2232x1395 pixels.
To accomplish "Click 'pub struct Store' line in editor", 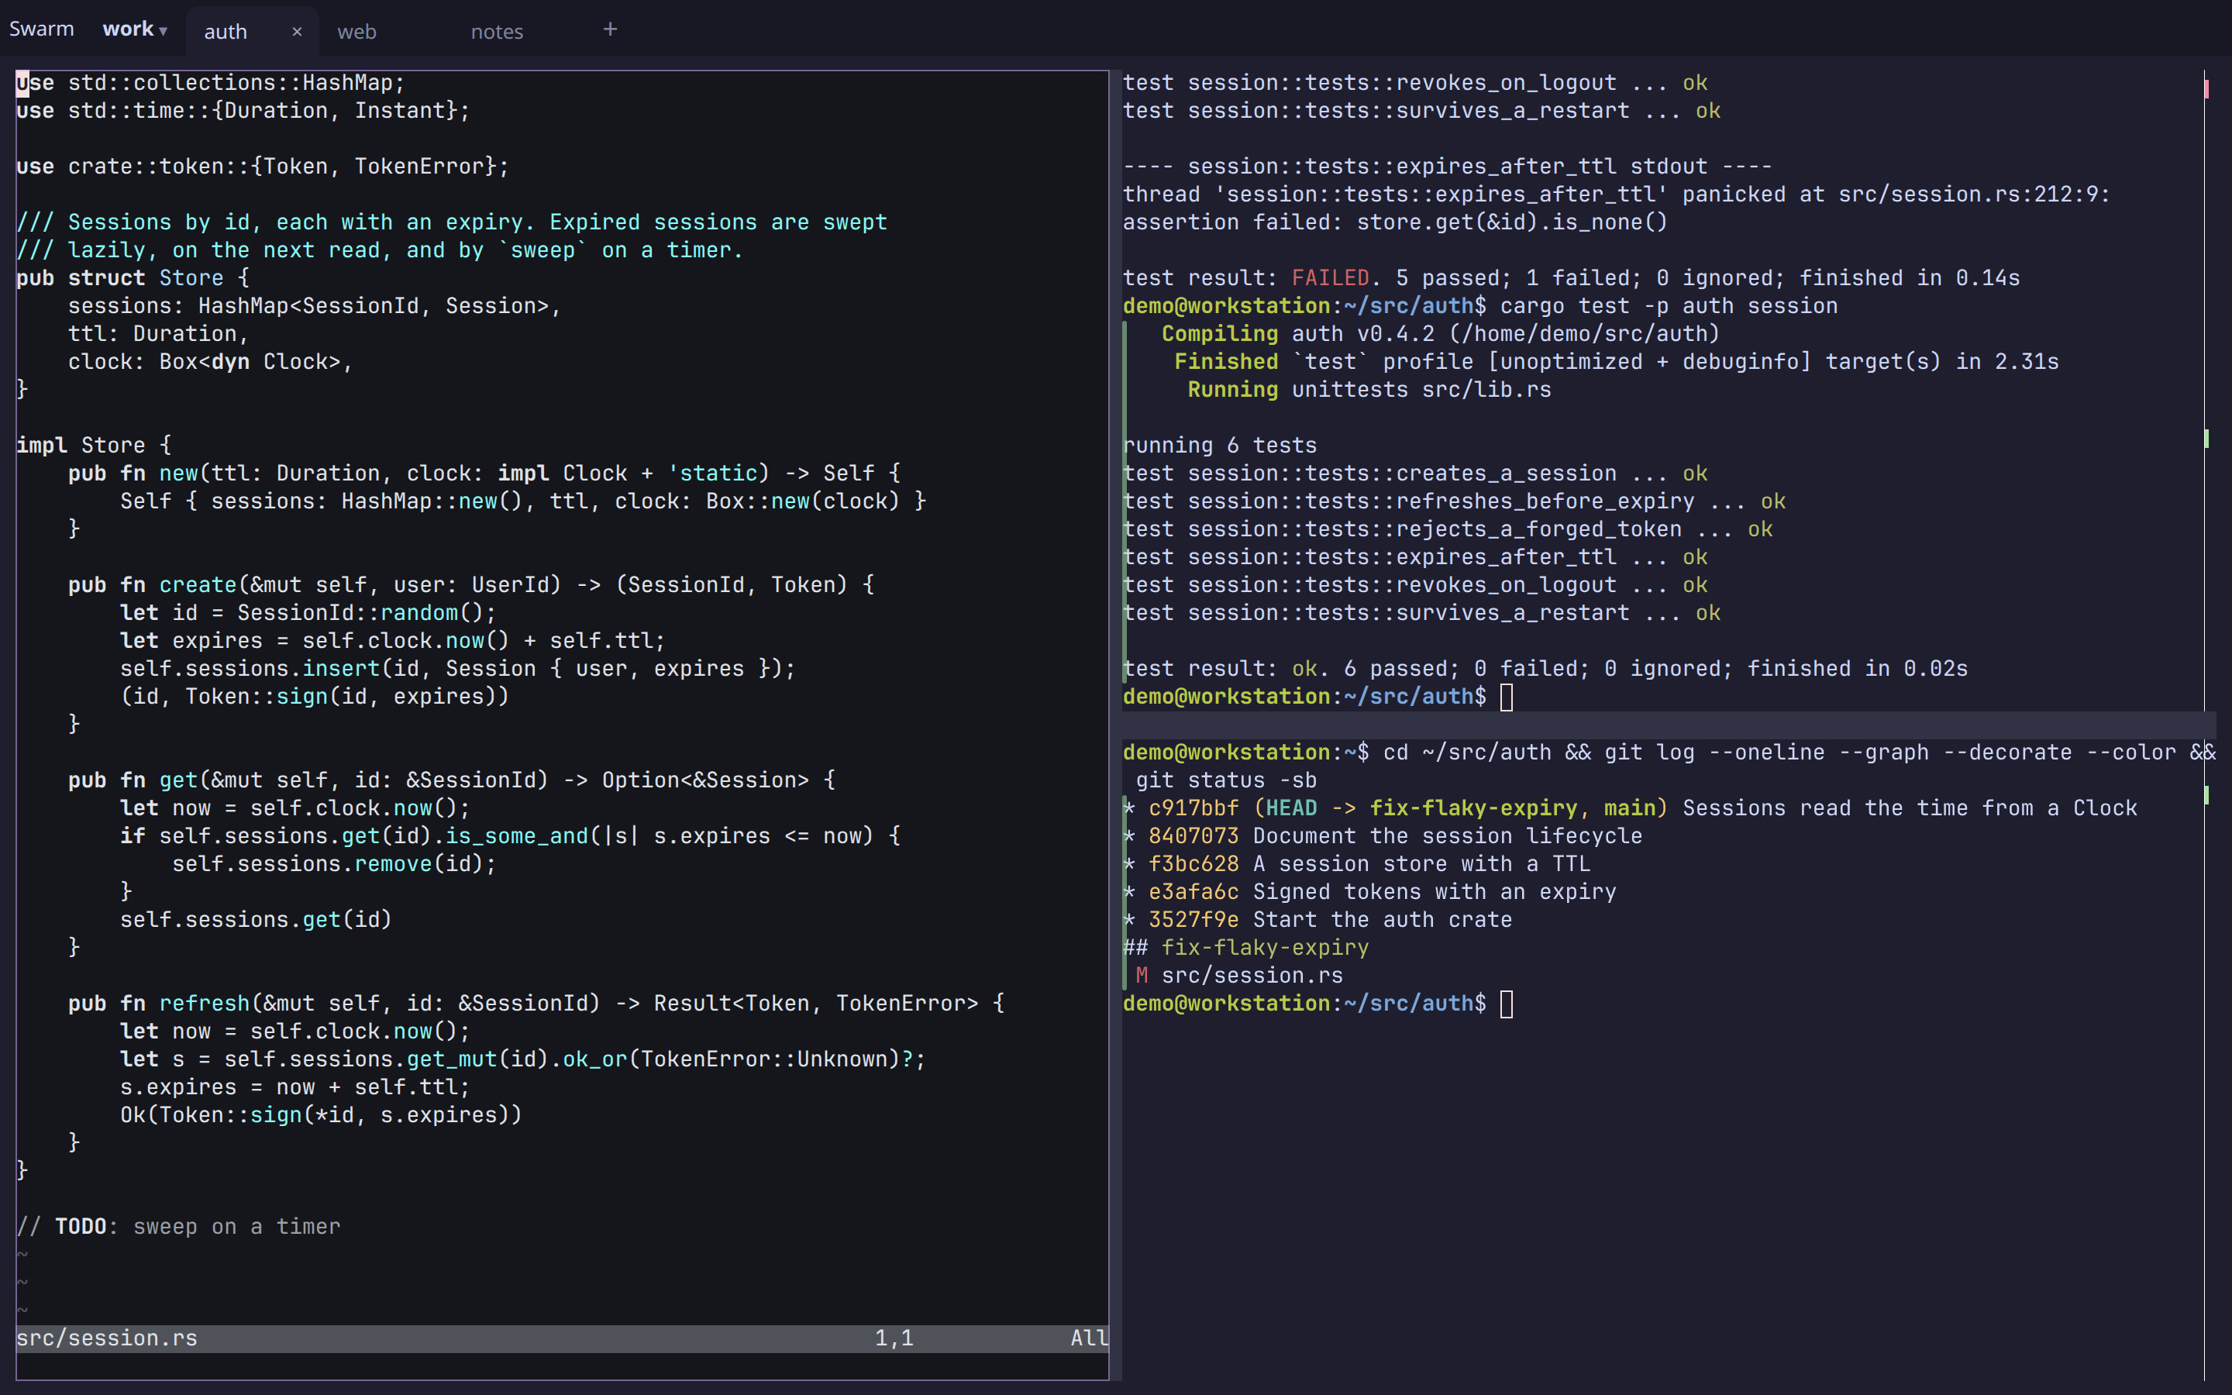I will click(x=133, y=277).
